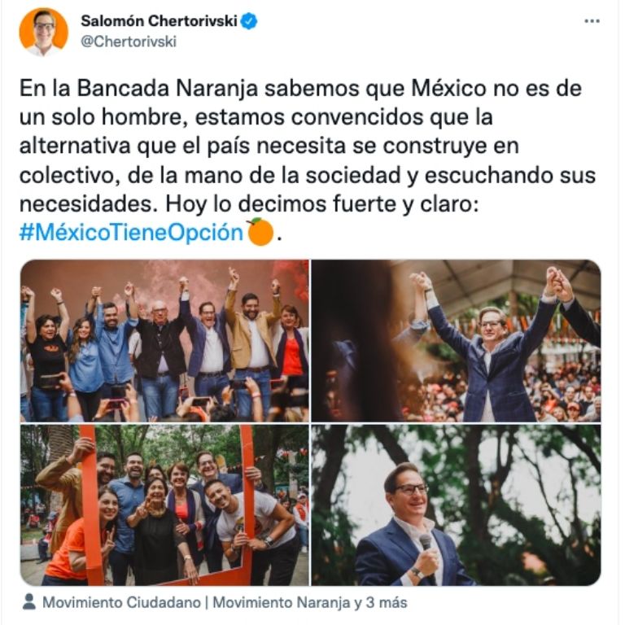The width and height of the screenshot is (625, 625).
Task: Open the three-dot more options menu
Action: [592, 21]
